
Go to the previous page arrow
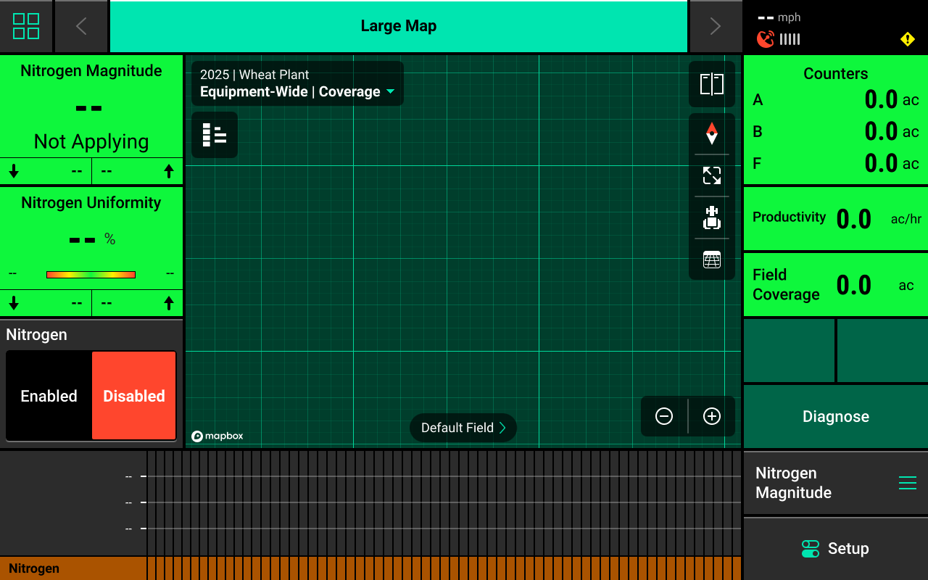click(x=81, y=26)
